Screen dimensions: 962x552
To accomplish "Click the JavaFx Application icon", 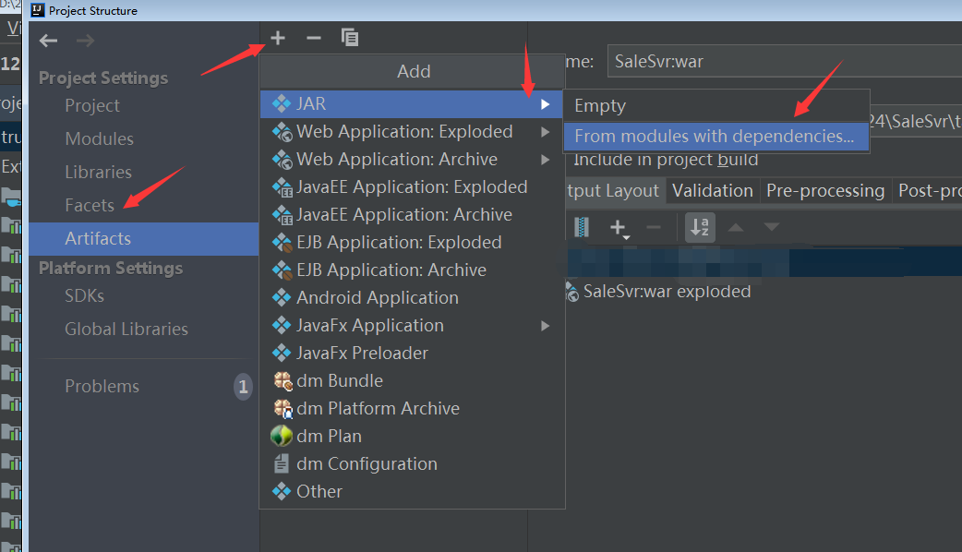I will click(282, 325).
